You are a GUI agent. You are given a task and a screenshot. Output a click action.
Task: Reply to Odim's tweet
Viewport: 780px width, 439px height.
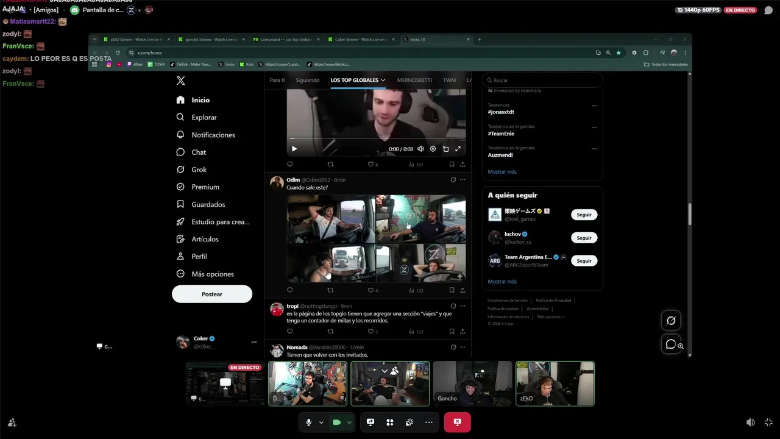[289, 290]
